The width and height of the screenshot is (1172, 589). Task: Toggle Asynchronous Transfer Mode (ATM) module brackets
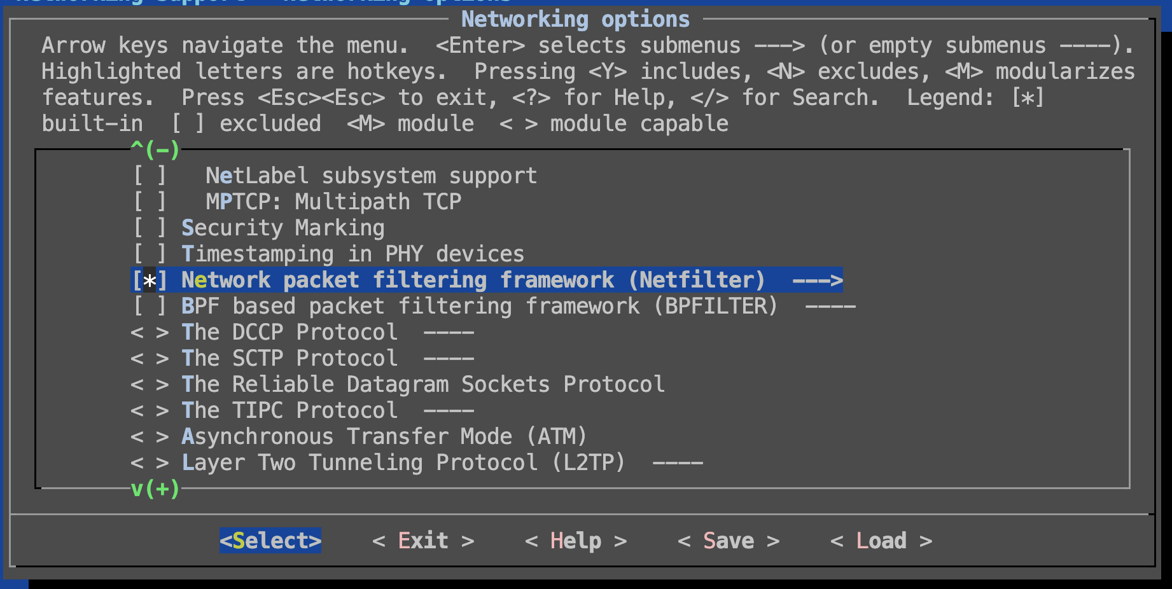[x=150, y=437]
